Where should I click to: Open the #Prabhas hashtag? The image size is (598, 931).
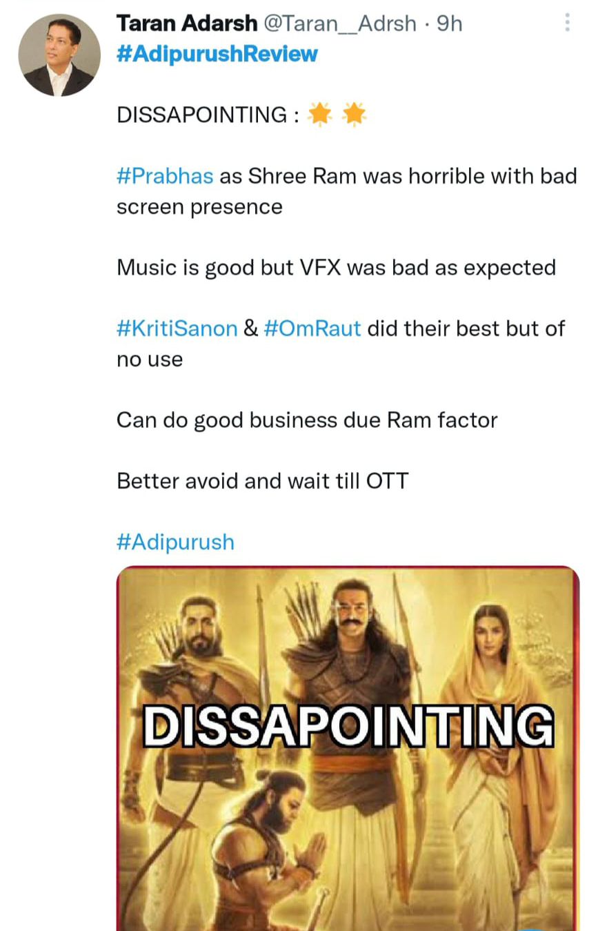click(165, 176)
